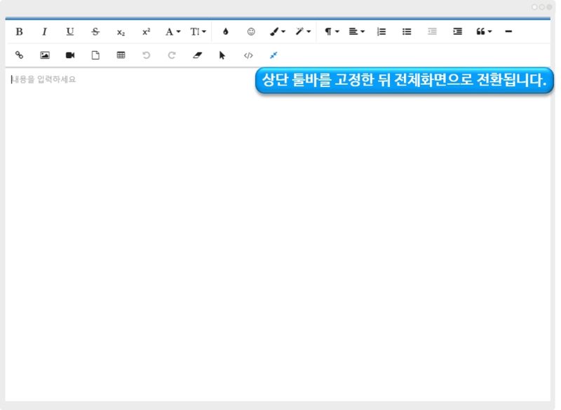Apply subscript formatting

click(121, 32)
